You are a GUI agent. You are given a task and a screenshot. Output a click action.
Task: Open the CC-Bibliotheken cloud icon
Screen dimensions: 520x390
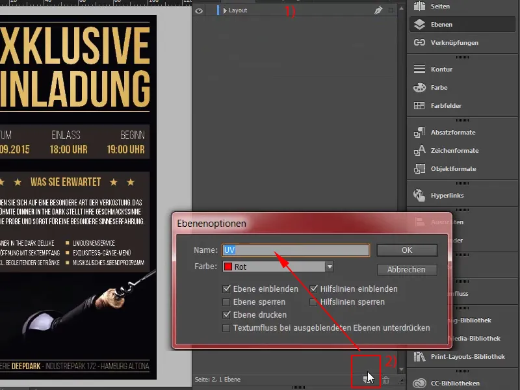point(419,383)
